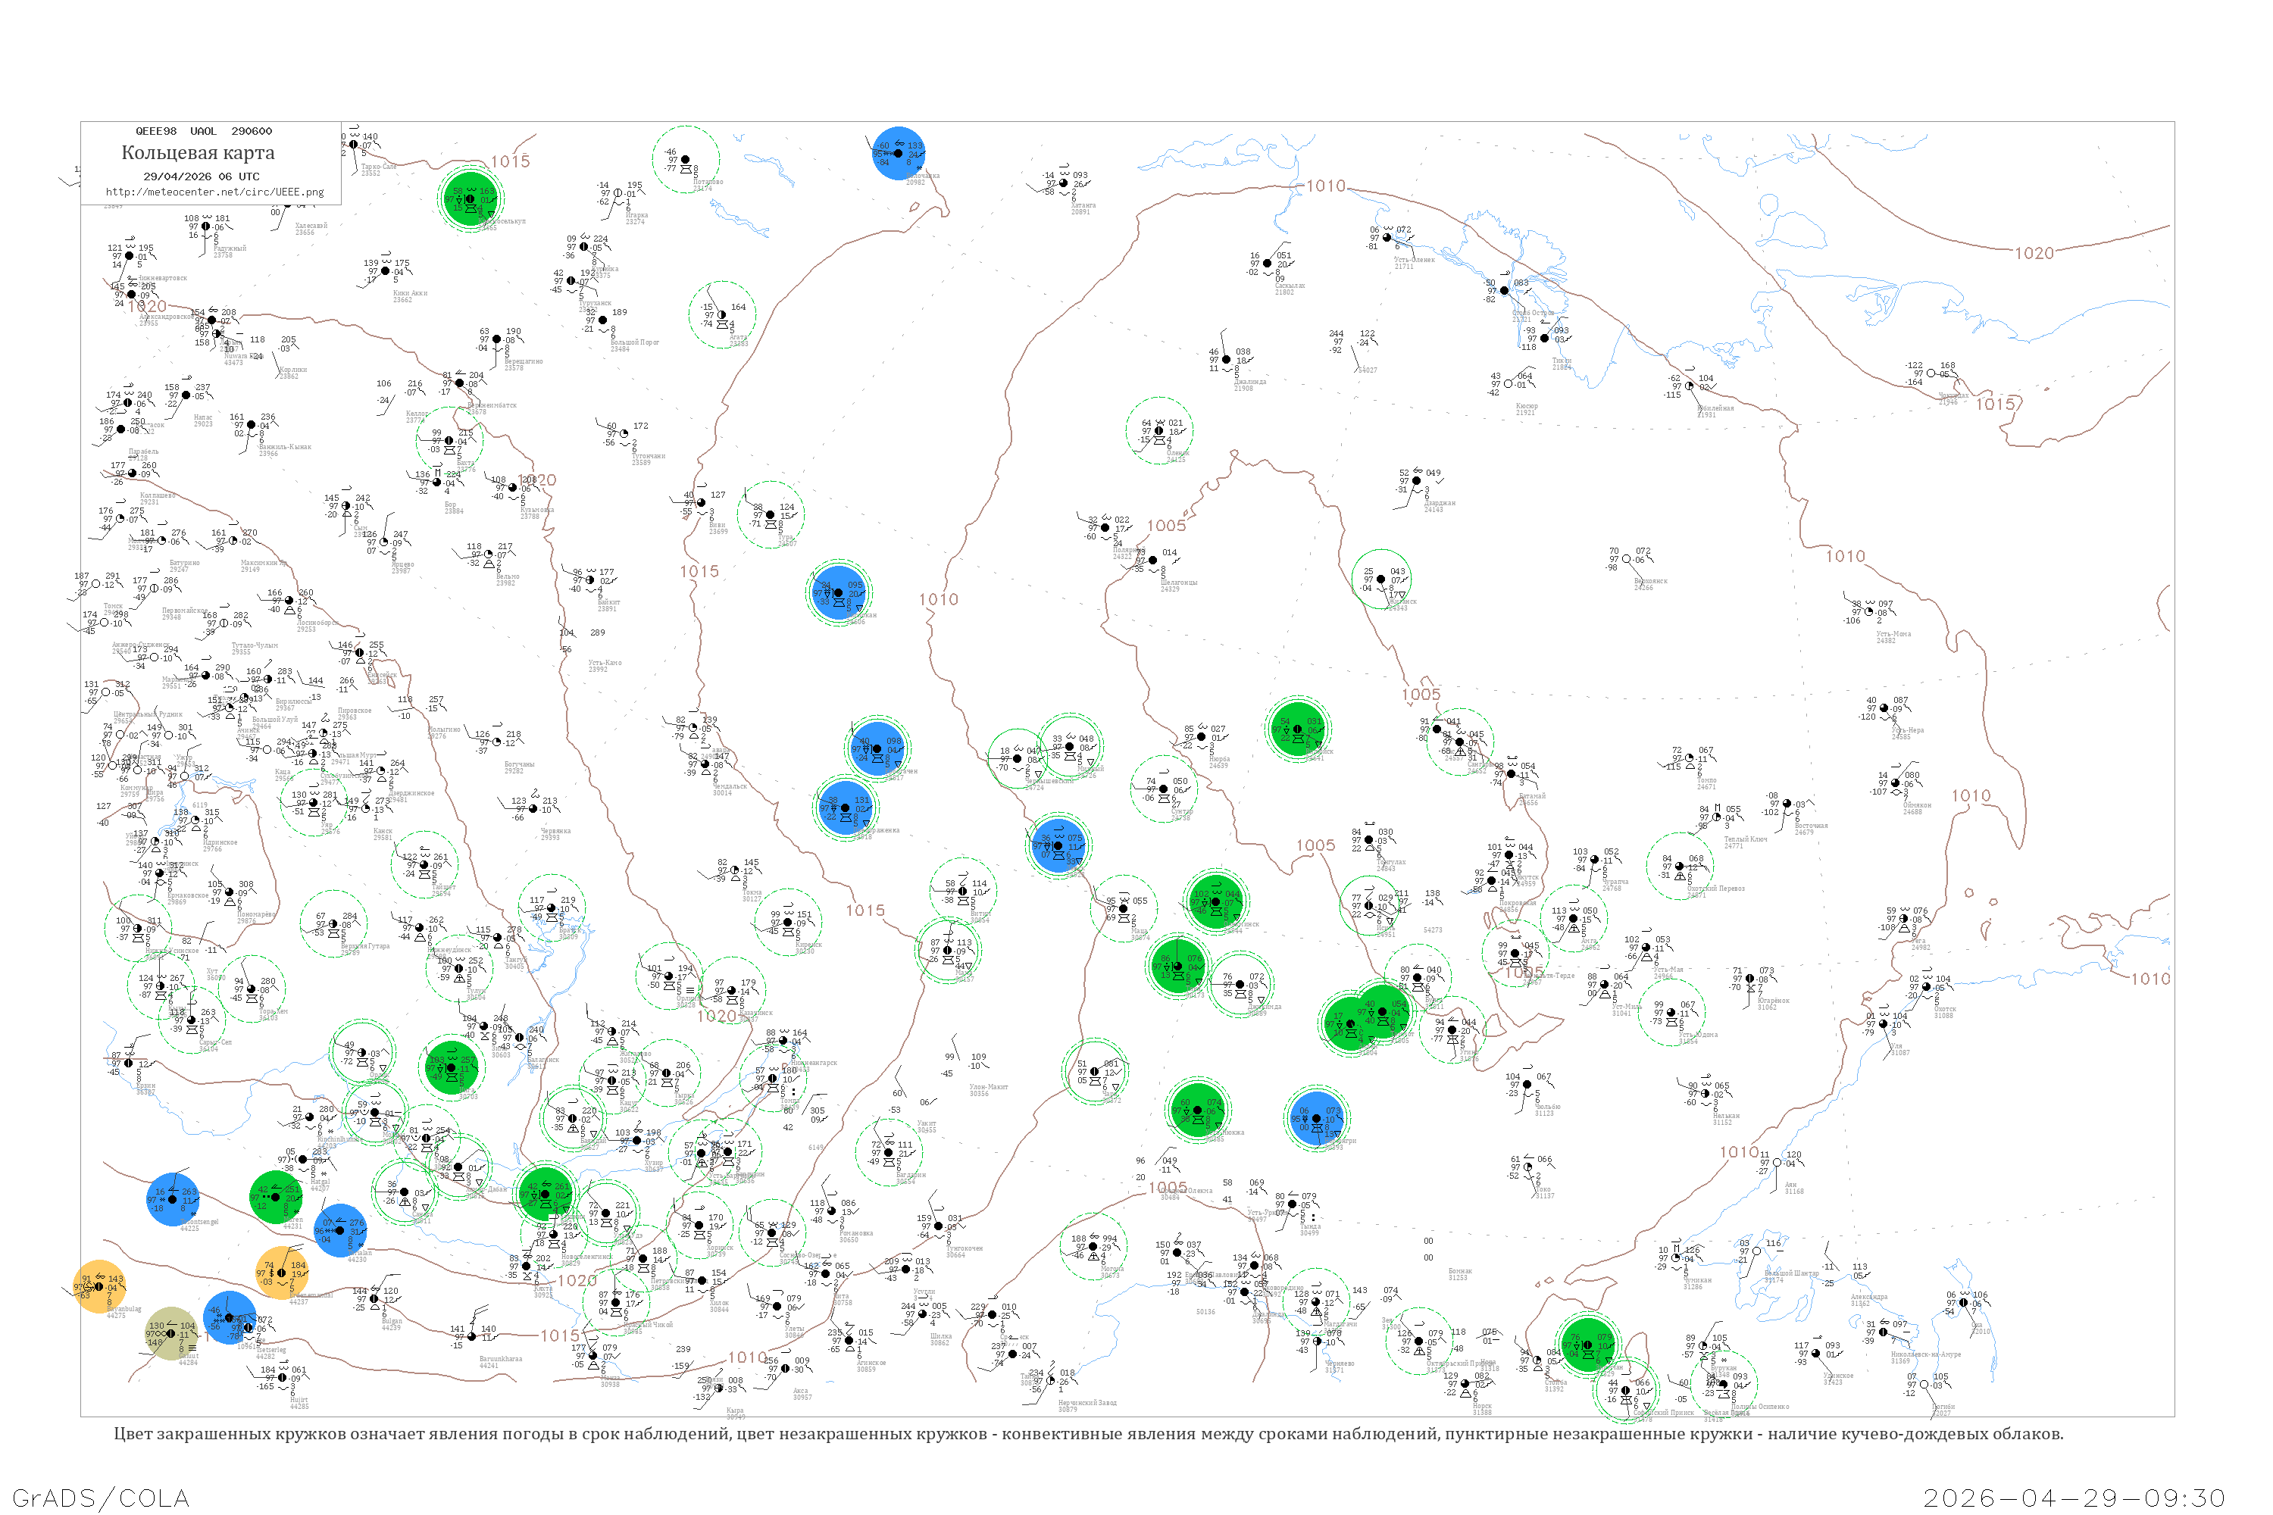Screen dimensions: 2273x1515
Task: Click the Кольцевая карта map title
Action: [198, 153]
